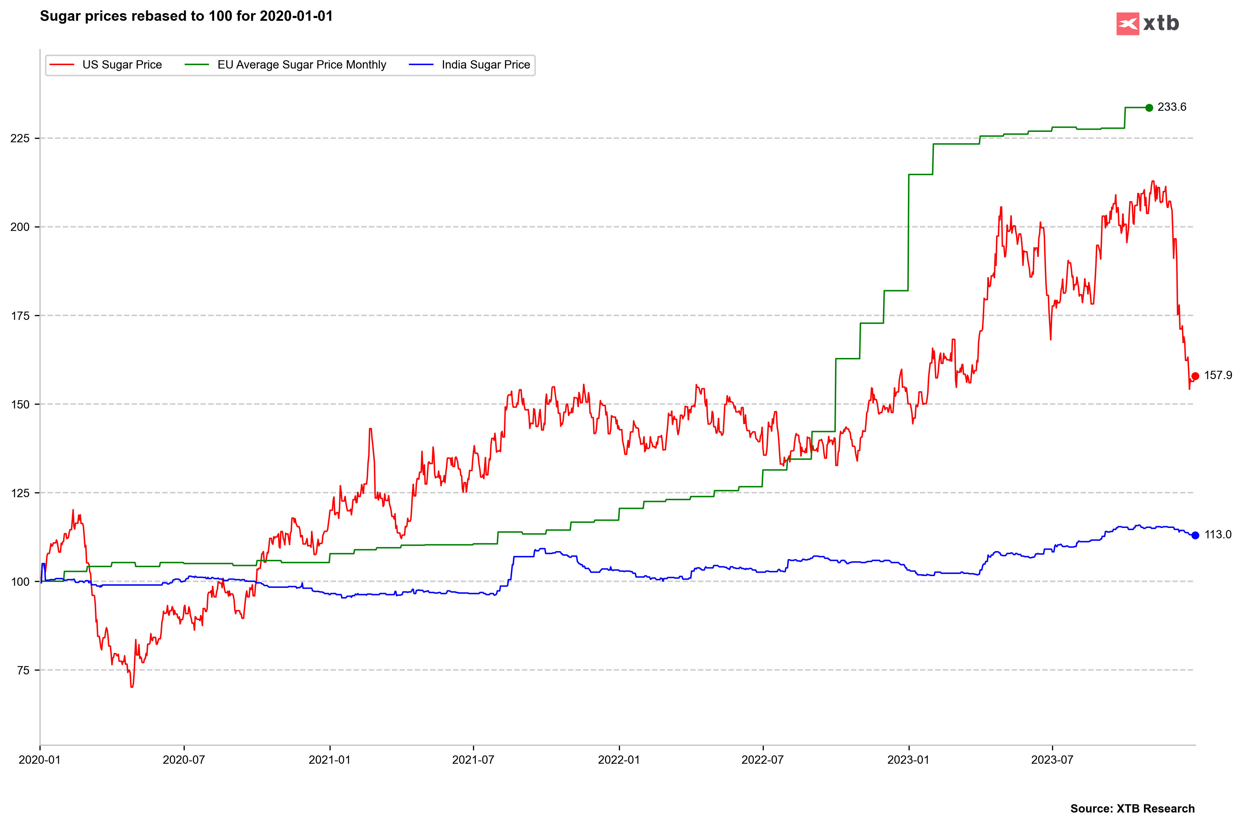Click the 225 y-axis label
This screenshot has width=1243, height=825.
(20, 138)
